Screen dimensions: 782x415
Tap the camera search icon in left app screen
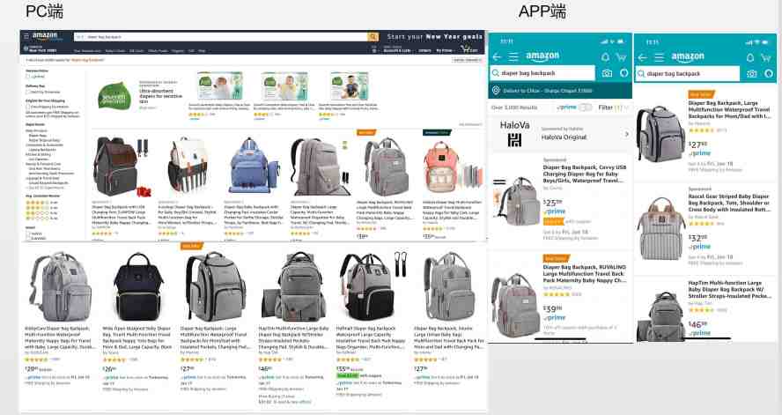(x=607, y=73)
